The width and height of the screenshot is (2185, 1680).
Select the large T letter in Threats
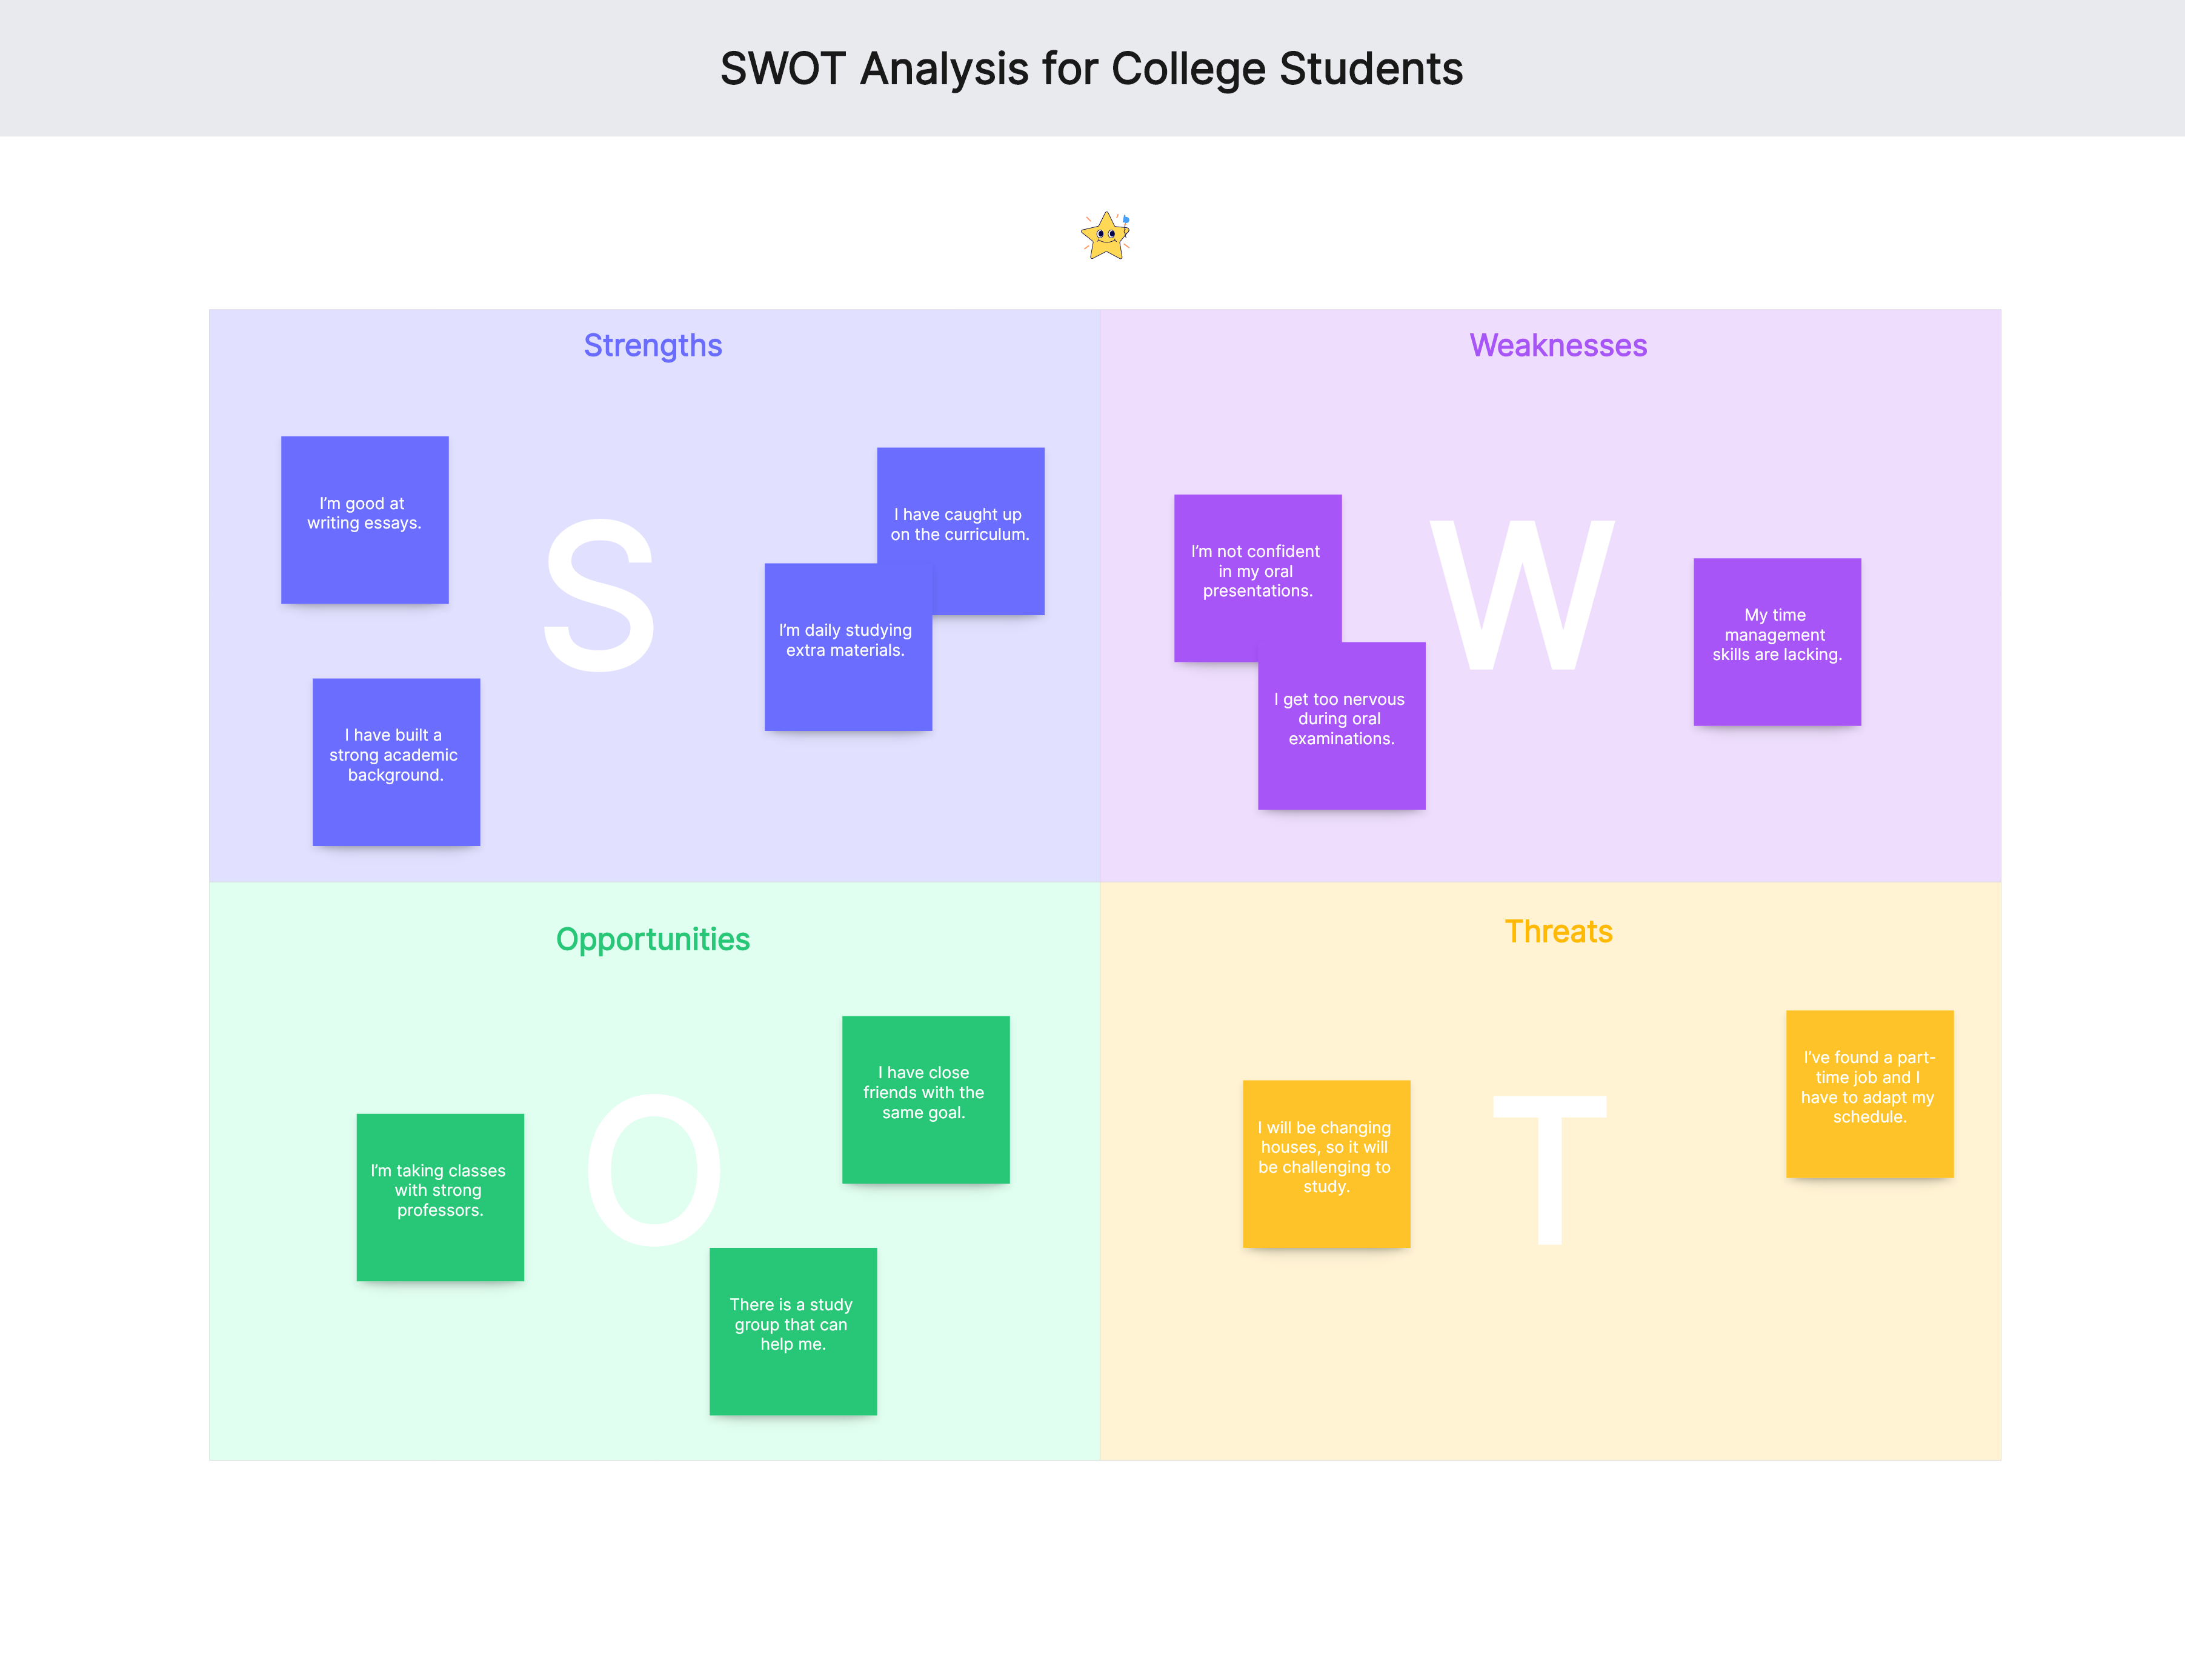click(1549, 1170)
